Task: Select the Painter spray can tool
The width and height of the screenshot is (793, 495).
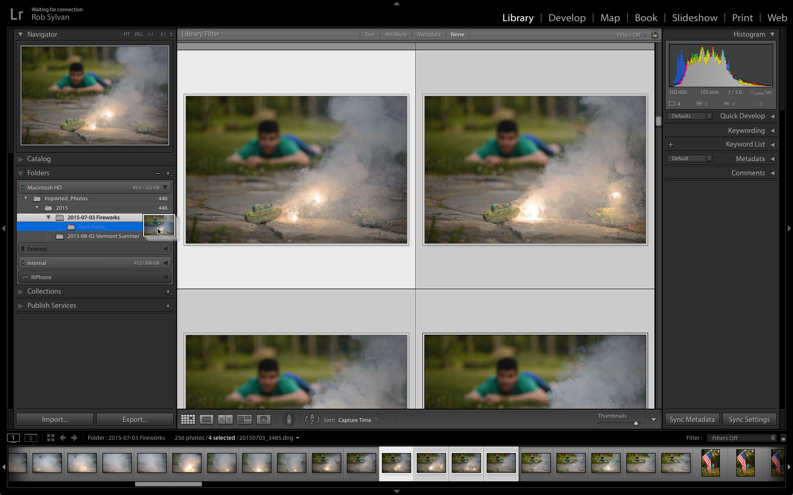Action: pos(289,419)
